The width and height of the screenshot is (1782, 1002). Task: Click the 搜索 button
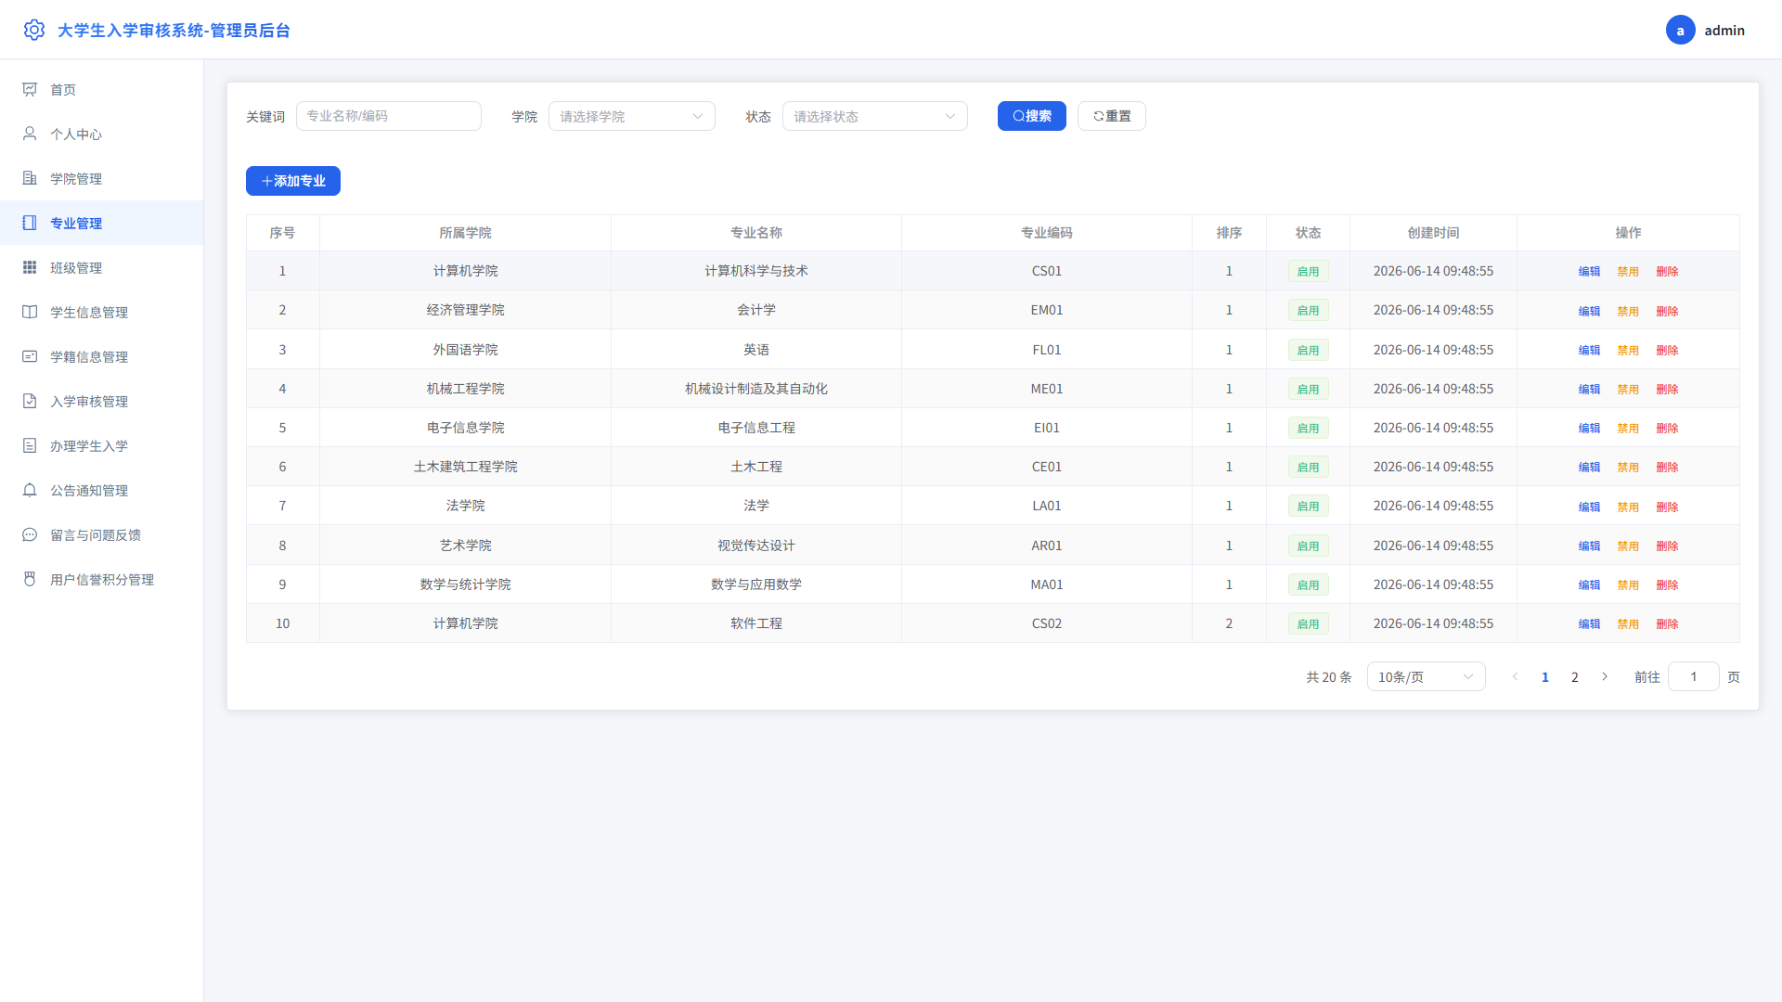click(x=1031, y=116)
